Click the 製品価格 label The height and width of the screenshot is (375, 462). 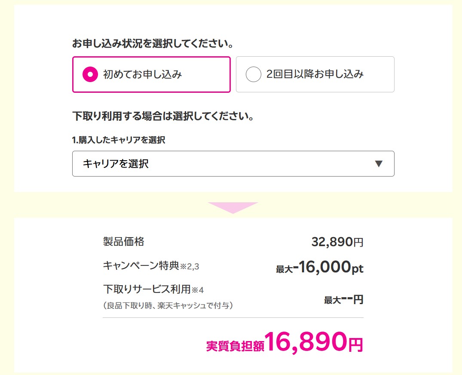(x=124, y=241)
